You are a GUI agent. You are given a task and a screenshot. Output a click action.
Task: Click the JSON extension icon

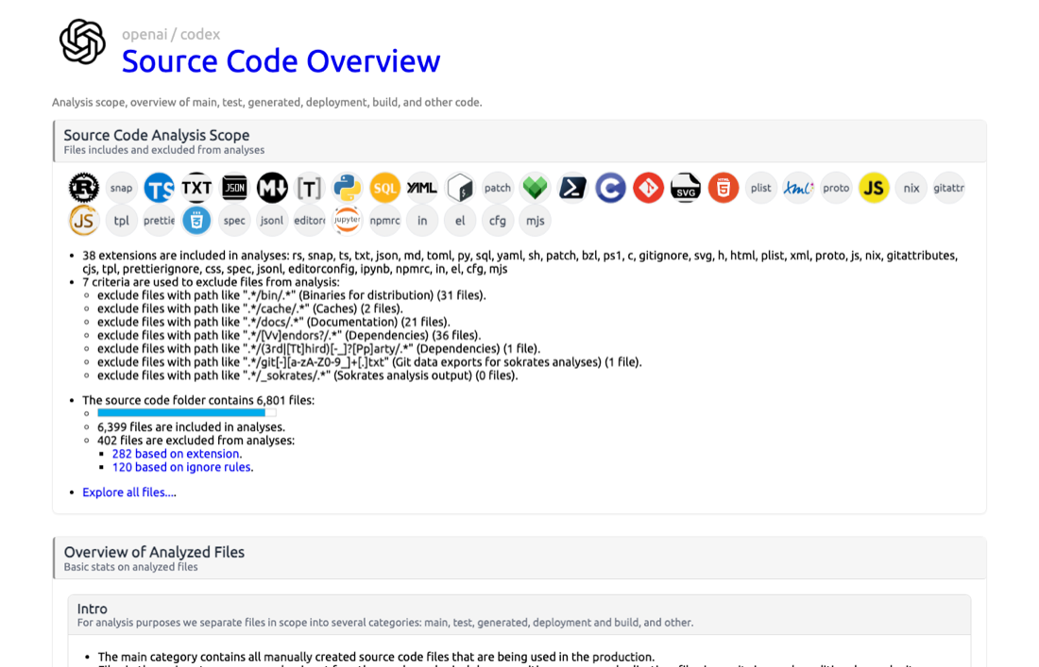click(x=234, y=188)
